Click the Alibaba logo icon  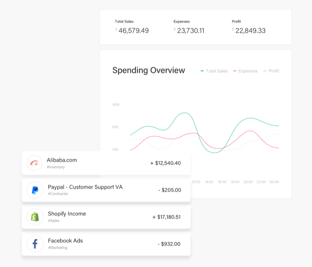(x=35, y=163)
